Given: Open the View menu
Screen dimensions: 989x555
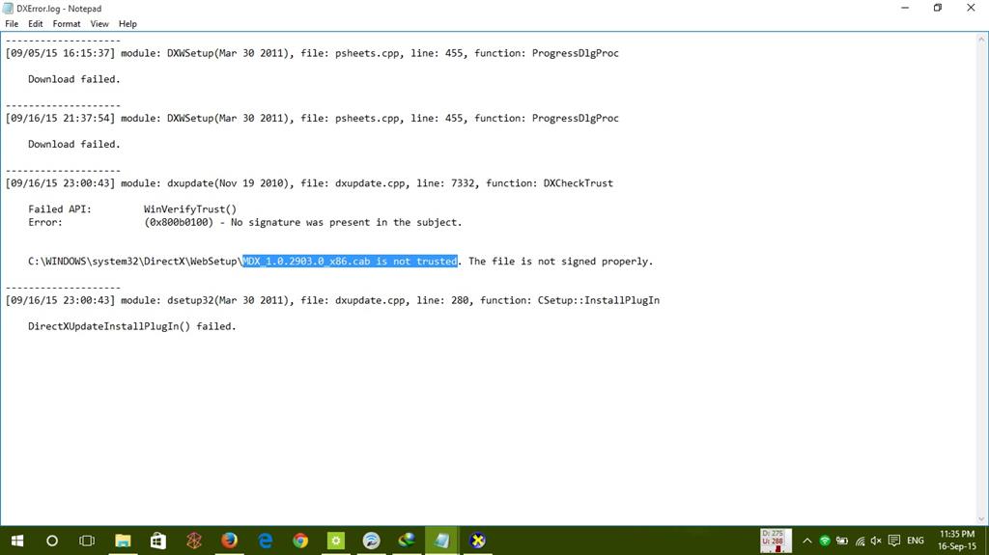Looking at the screenshot, I should click(99, 24).
